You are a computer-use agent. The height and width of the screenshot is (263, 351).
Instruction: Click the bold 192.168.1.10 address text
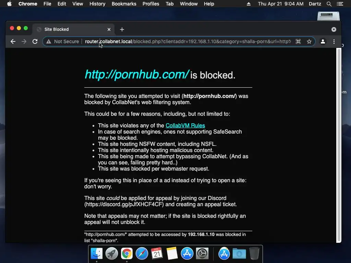pos(201,234)
